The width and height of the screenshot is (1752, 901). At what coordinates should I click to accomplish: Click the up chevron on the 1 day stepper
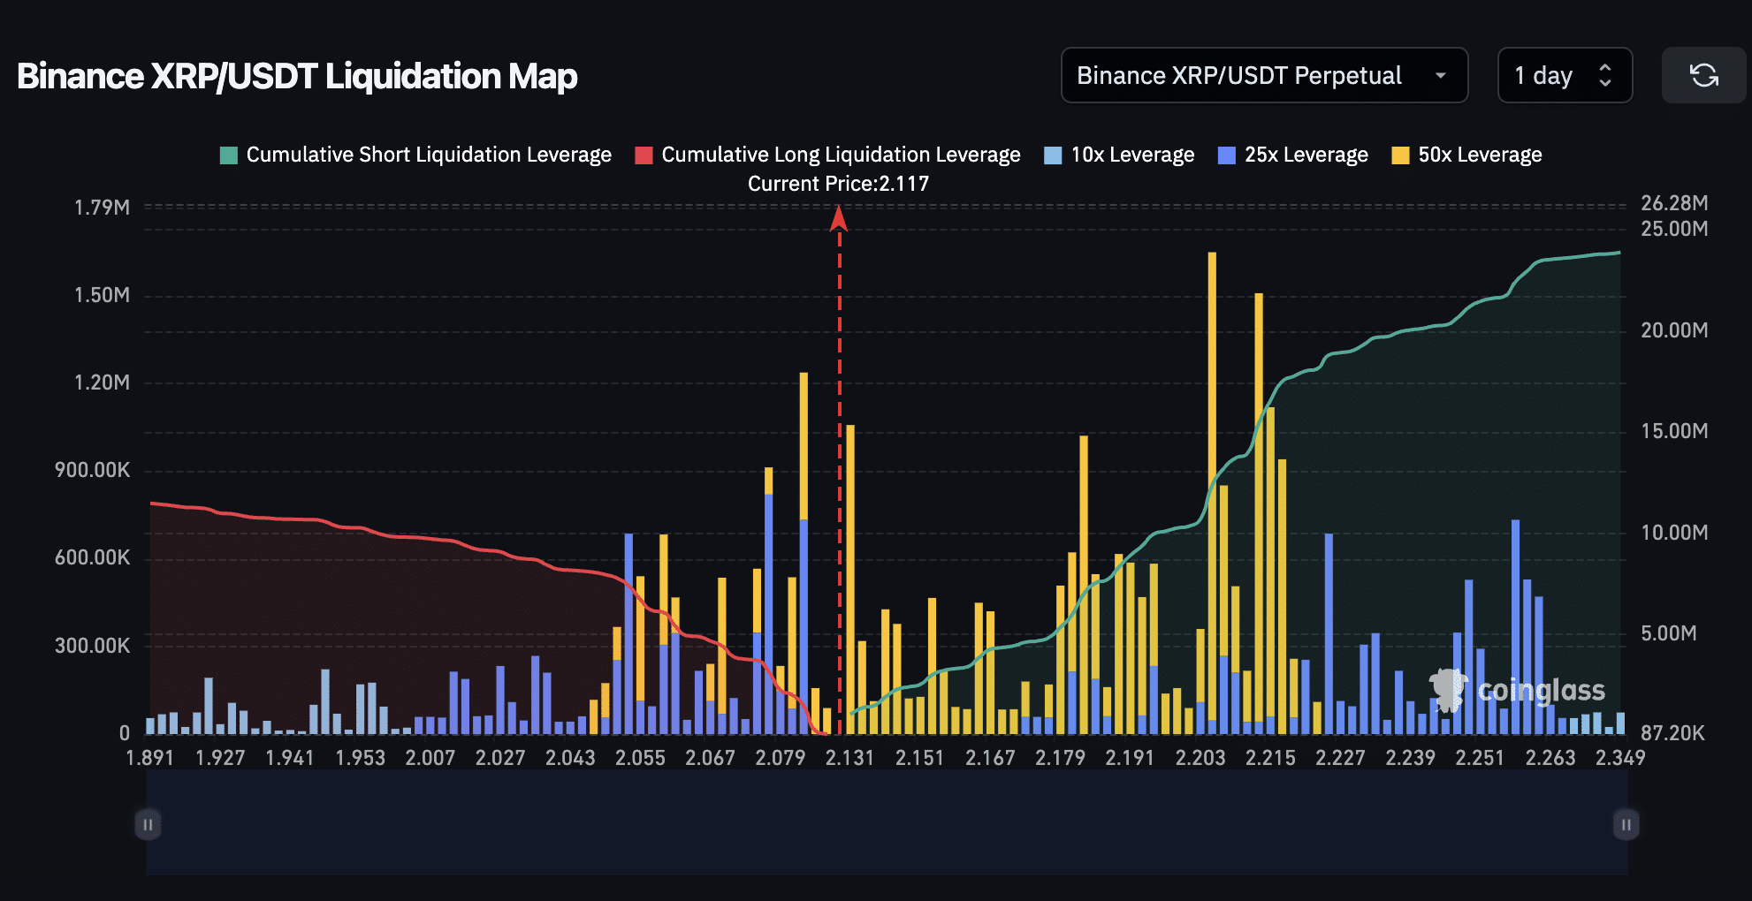[x=1606, y=68]
